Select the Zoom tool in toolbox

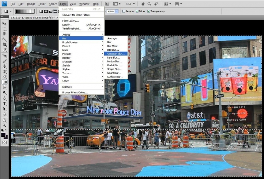(x=4, y=125)
